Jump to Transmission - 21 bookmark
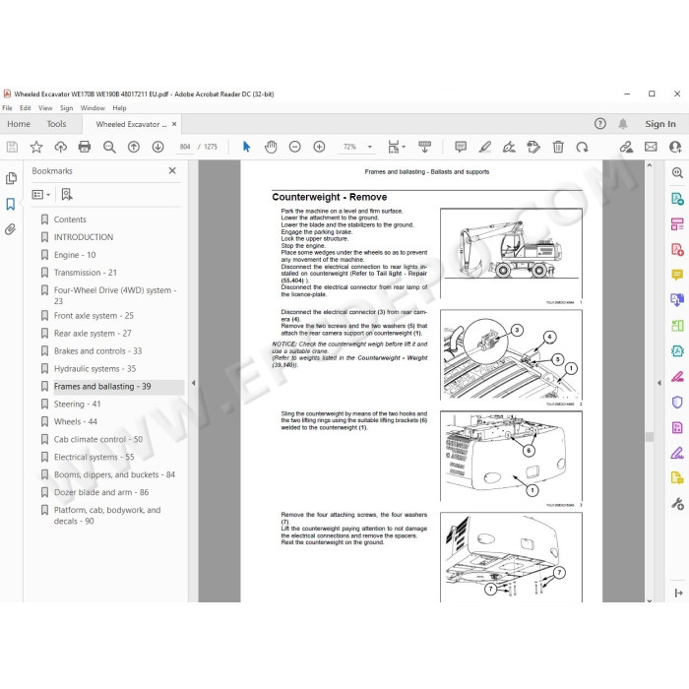The height and width of the screenshot is (689, 689). (86, 273)
